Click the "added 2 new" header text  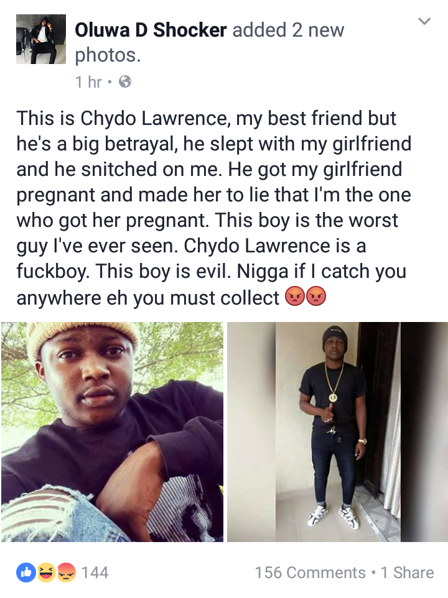click(289, 30)
